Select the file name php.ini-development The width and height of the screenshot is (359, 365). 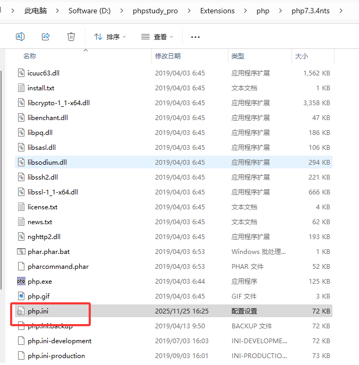pos(59,341)
